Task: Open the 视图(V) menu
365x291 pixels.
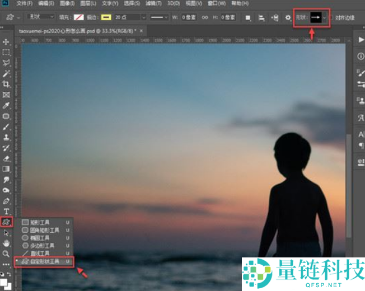Action: [194, 3]
